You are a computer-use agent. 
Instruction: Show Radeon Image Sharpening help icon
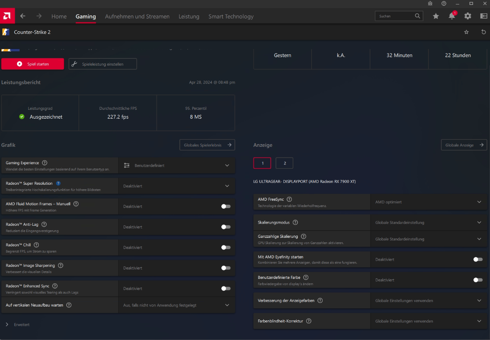[x=61, y=265]
